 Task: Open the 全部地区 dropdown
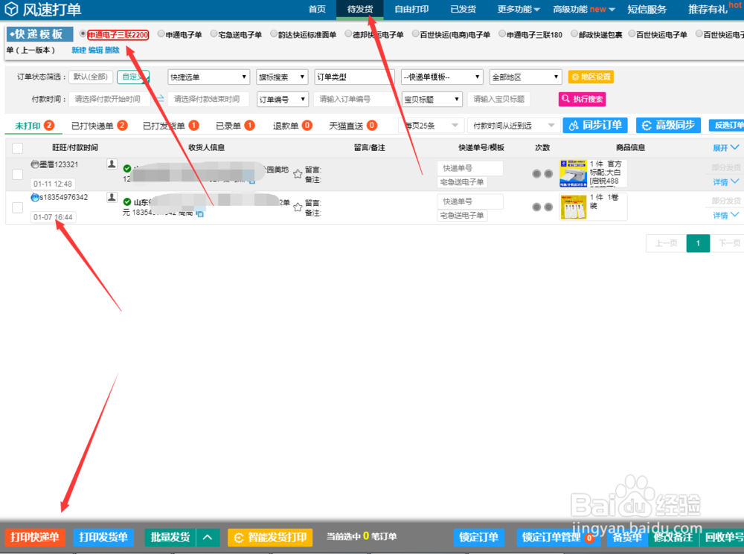point(525,77)
